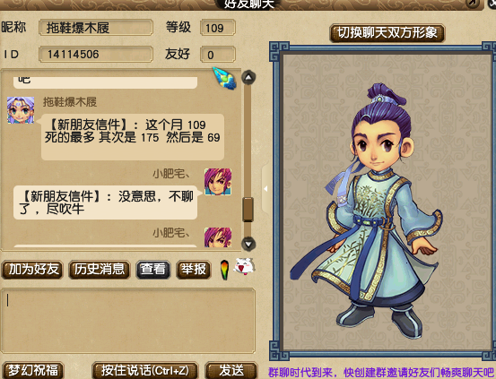This screenshot has height=379, width=496.
Task: Click the pin icon in title bar
Action: click(473, 4)
